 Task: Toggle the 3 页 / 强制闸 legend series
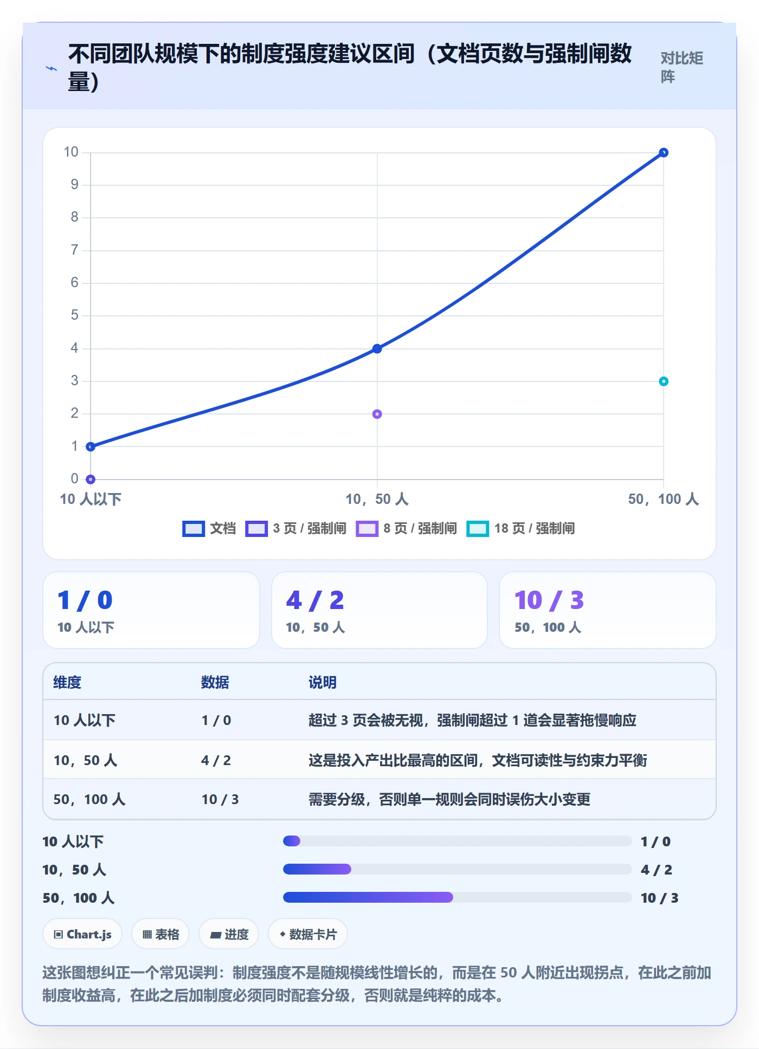tap(296, 528)
